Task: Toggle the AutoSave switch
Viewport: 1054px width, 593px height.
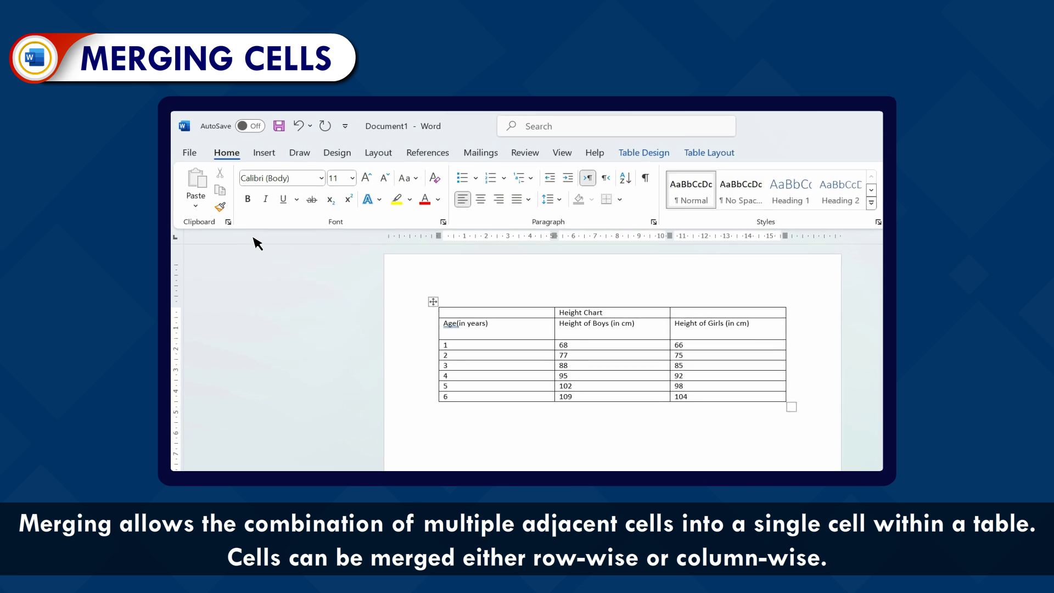Action: tap(250, 126)
